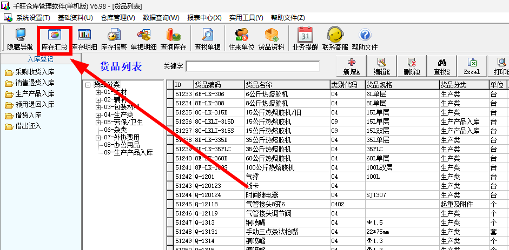The image size is (509, 250).
Task: Collapse the 货品分类 tree root
Action: [88, 85]
